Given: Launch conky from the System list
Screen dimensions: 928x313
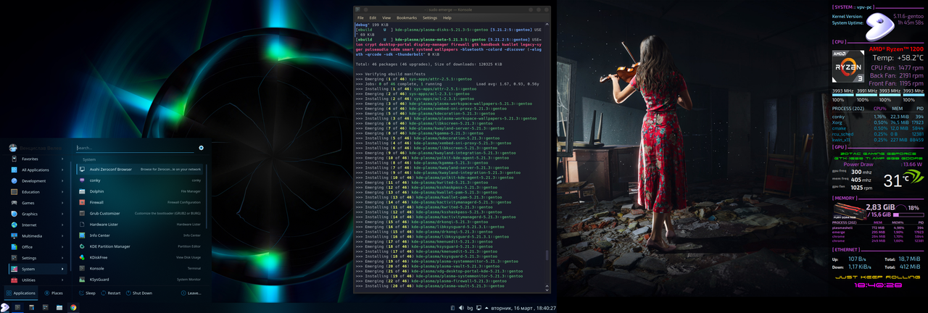Looking at the screenshot, I should [x=141, y=180].
